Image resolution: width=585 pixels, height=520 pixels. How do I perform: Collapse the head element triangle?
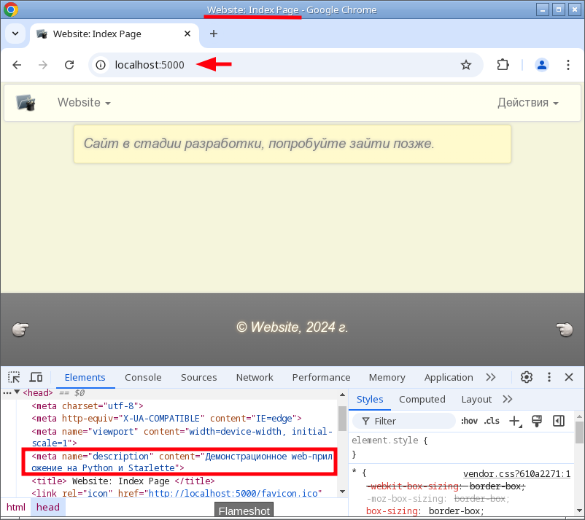tap(17, 392)
